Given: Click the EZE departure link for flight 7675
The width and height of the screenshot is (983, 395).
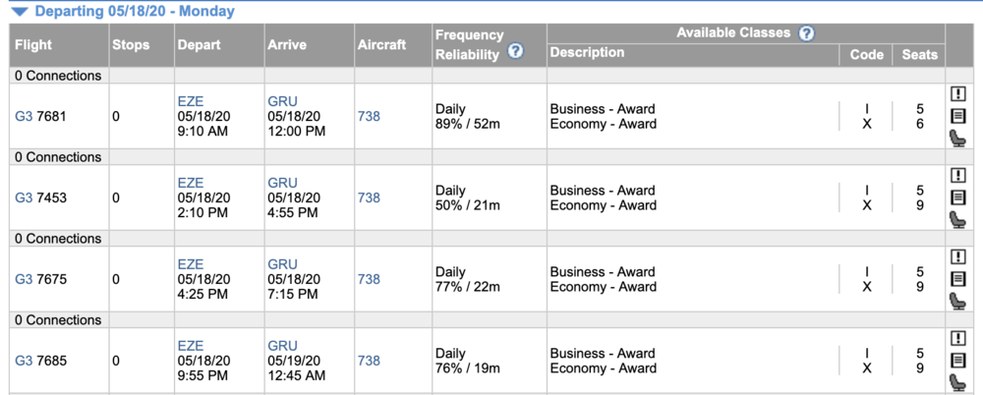Looking at the screenshot, I should pyautogui.click(x=190, y=264).
